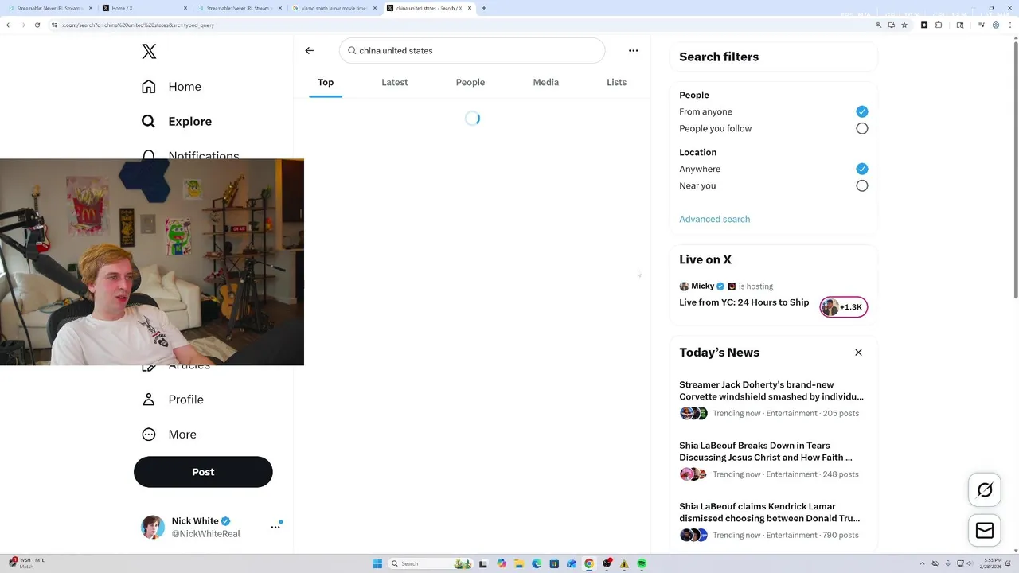Open the Jack Doherty Corvette windshield news story
Image resolution: width=1019 pixels, height=573 pixels.
tap(771, 391)
